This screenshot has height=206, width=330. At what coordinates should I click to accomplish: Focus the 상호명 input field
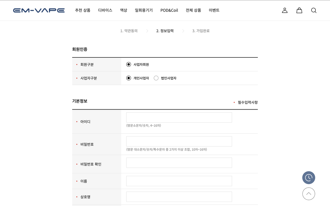(179, 197)
